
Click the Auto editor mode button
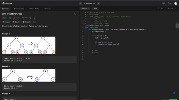(95, 8)
